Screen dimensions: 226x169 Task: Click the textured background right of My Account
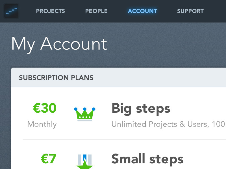[169, 45]
